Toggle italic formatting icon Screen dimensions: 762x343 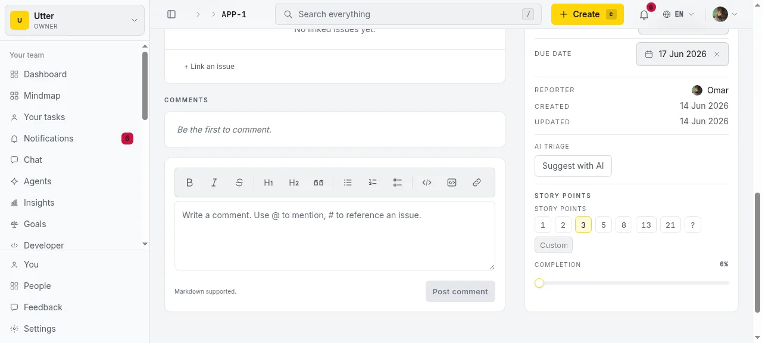[x=214, y=182]
